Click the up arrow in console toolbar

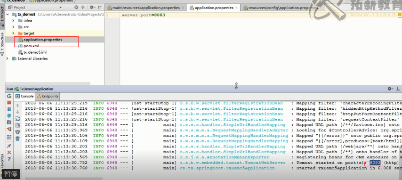point(17,106)
